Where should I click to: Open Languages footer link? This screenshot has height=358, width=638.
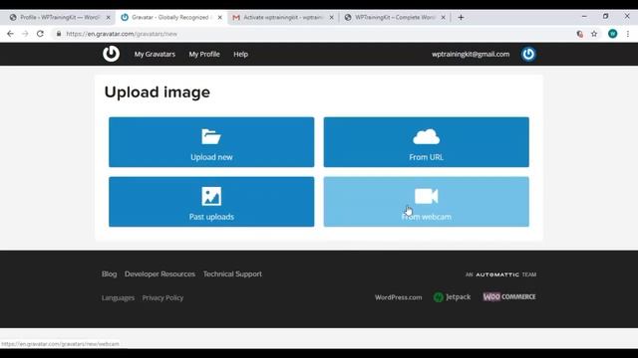tap(118, 298)
